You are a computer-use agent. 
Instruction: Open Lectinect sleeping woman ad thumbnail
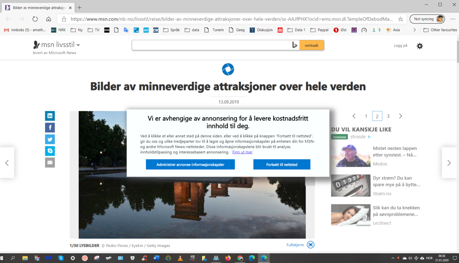pyautogui.click(x=351, y=215)
